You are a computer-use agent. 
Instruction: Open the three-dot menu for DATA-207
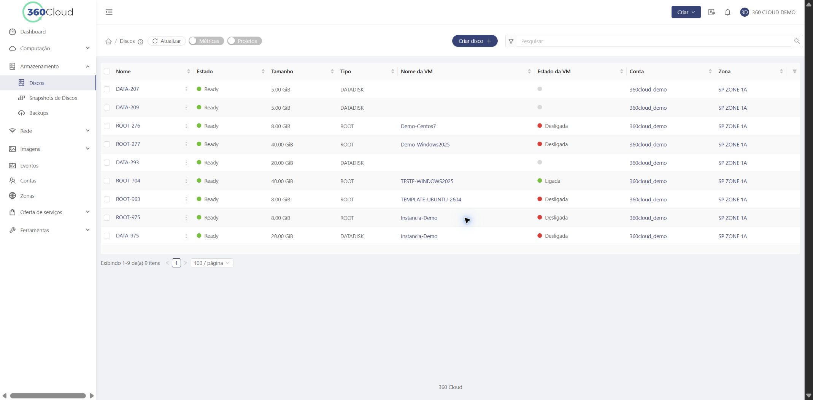tap(186, 89)
